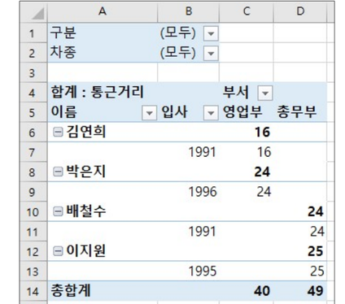Click the 총합계 label cell
This screenshot has height=304, width=345.
tap(103, 291)
